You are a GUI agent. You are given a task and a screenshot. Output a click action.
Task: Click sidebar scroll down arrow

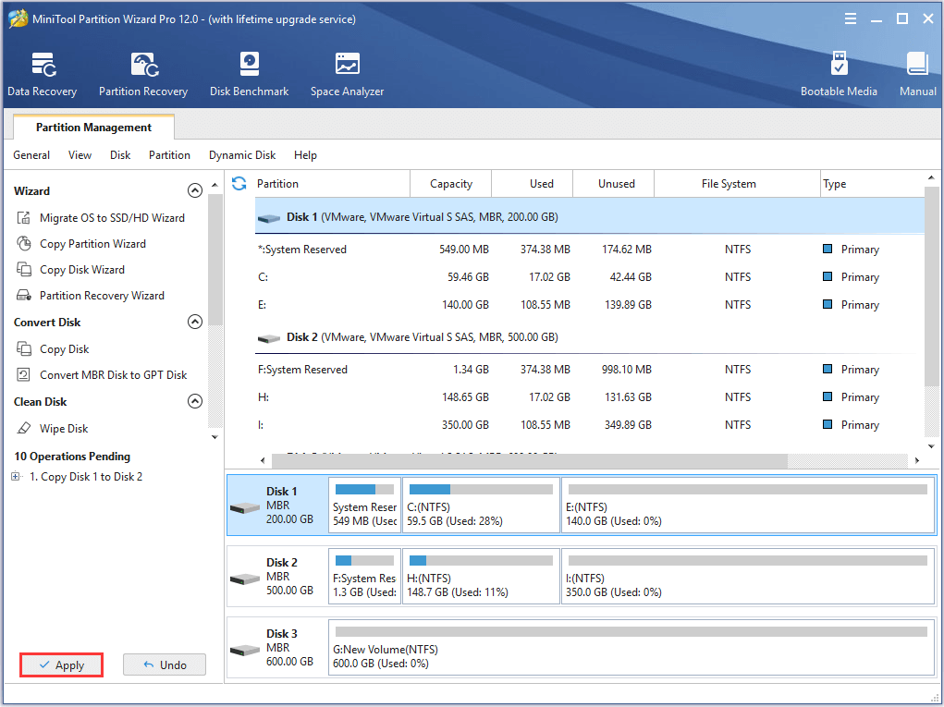pyautogui.click(x=215, y=437)
